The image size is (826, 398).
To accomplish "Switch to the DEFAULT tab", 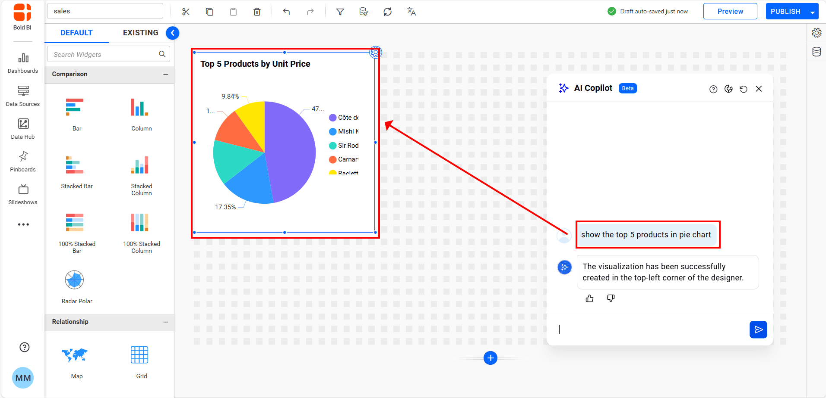I will (76, 32).
